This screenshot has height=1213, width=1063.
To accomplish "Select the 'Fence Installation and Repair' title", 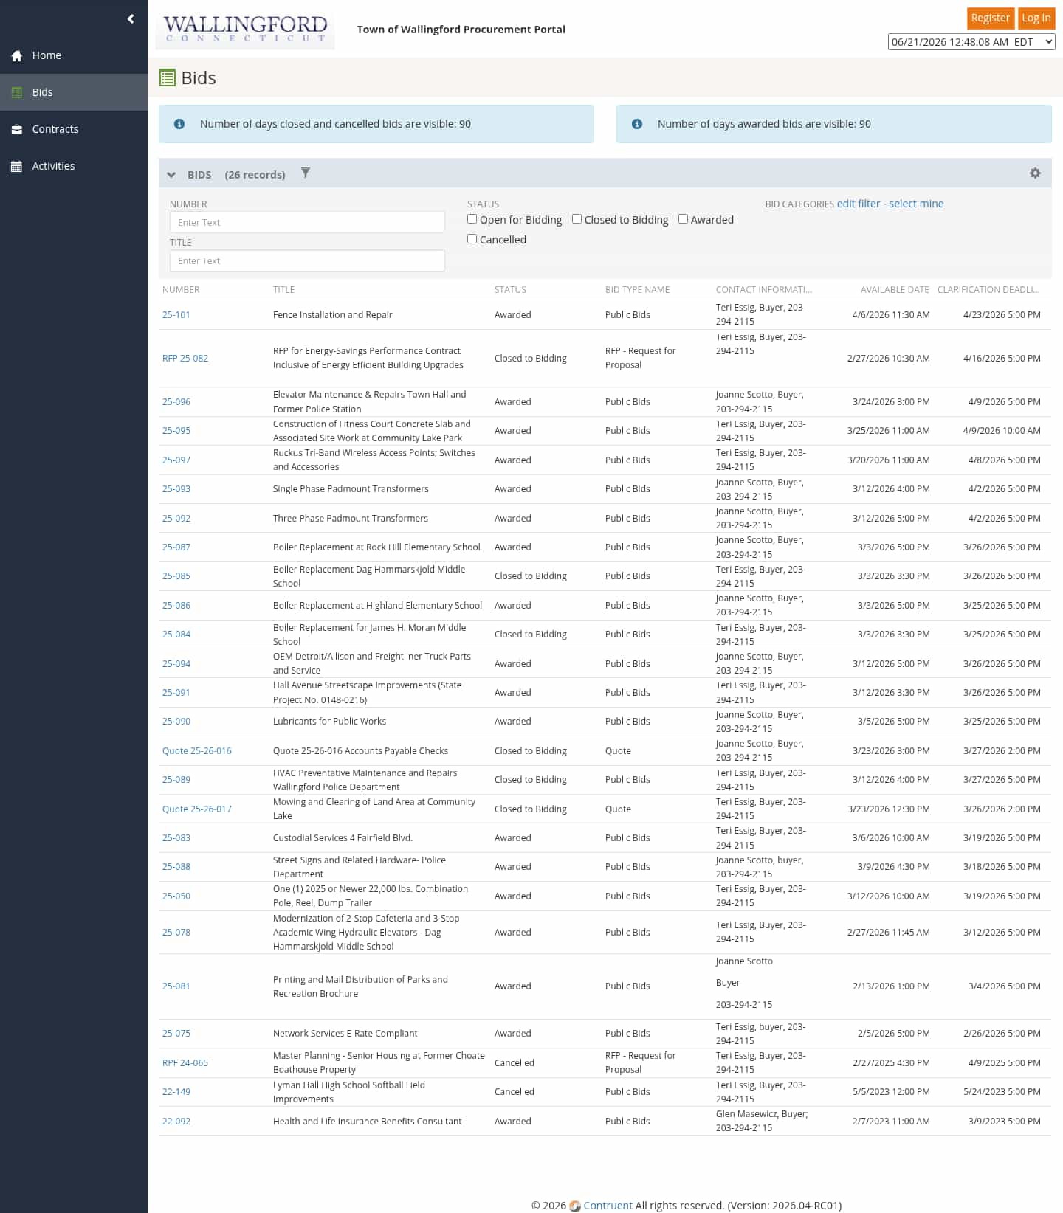I will click(332, 315).
